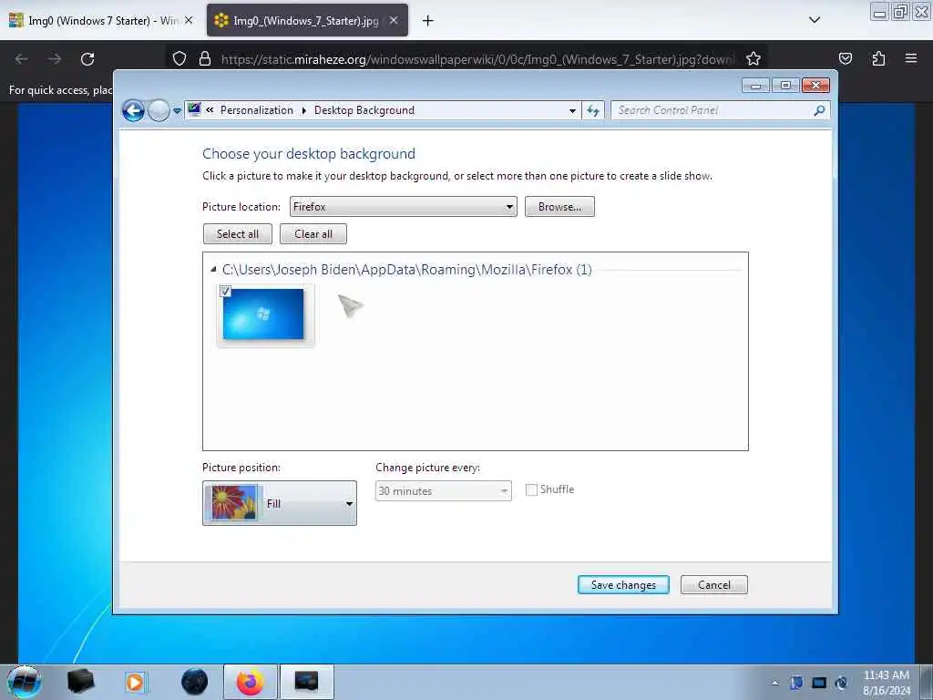Launch Windows Media Player from taskbar

coord(135,682)
